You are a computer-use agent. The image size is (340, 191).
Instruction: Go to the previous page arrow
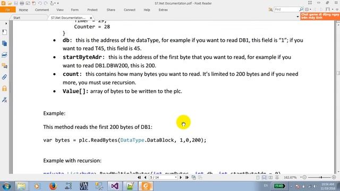coord(145,177)
